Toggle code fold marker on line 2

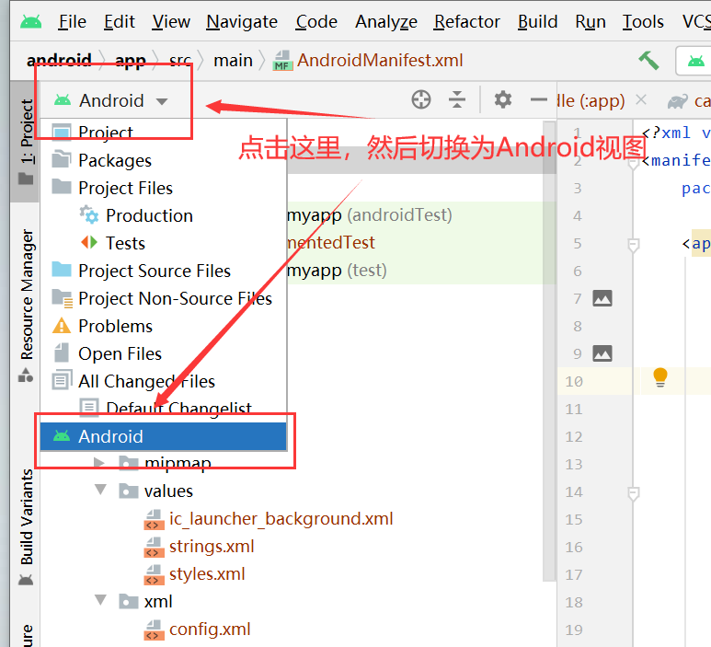634,162
